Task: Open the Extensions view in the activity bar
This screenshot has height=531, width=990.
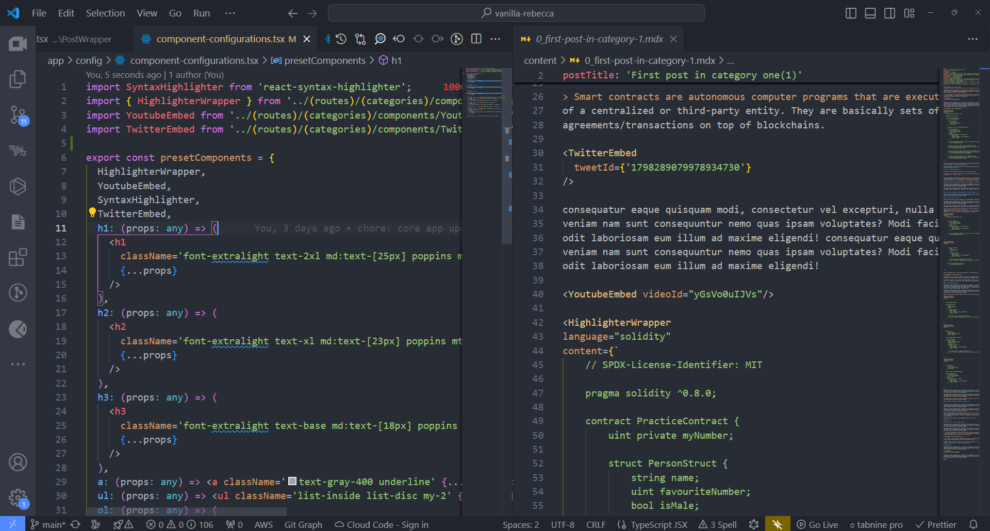Action: click(x=18, y=257)
